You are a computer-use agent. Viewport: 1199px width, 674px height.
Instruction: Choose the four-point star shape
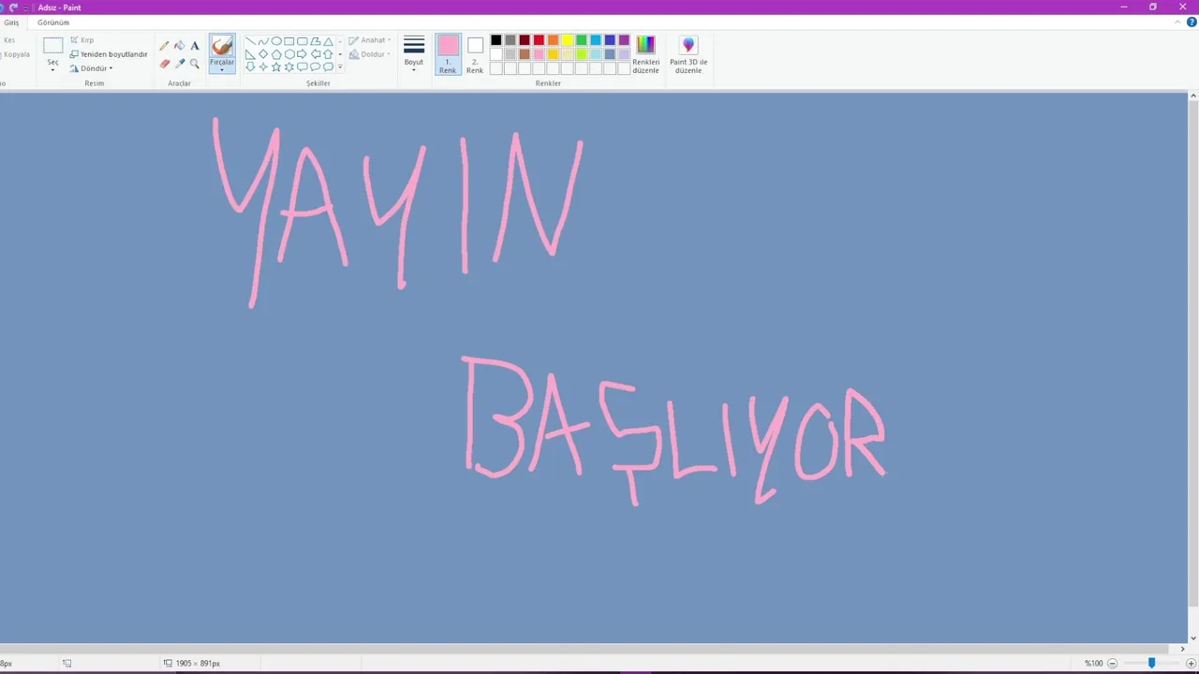click(263, 66)
